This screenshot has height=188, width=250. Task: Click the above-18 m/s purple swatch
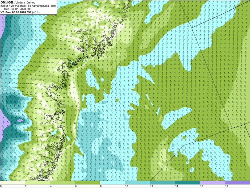click(237, 183)
